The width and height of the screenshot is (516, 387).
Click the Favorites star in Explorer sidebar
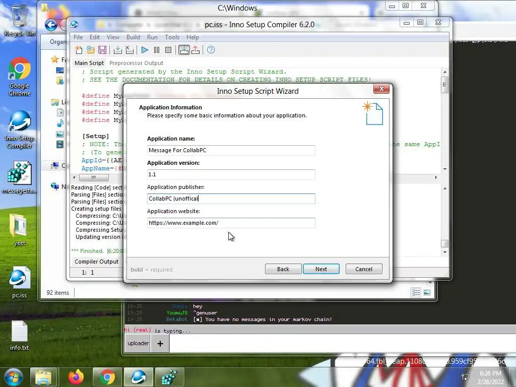coord(54,59)
